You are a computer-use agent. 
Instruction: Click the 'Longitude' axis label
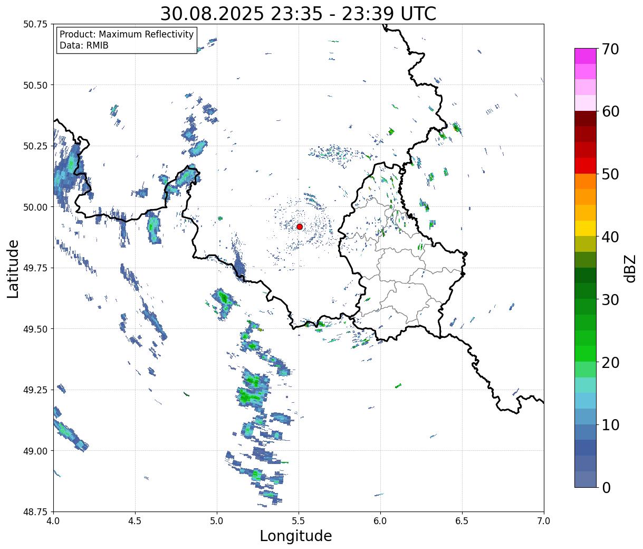[x=296, y=536]
